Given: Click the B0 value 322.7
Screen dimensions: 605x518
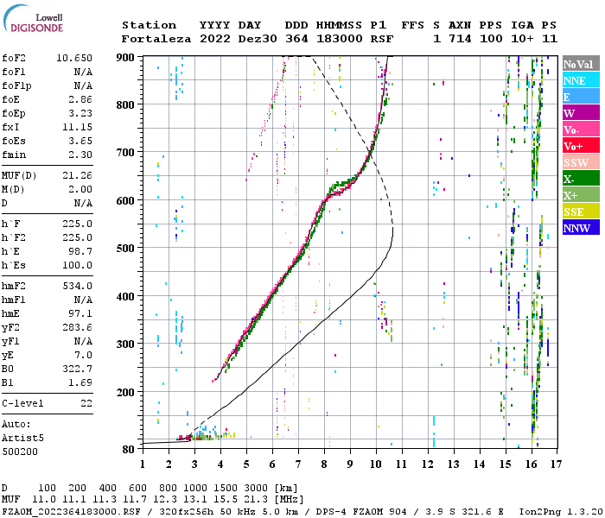Looking at the screenshot, I should pyautogui.click(x=77, y=369).
